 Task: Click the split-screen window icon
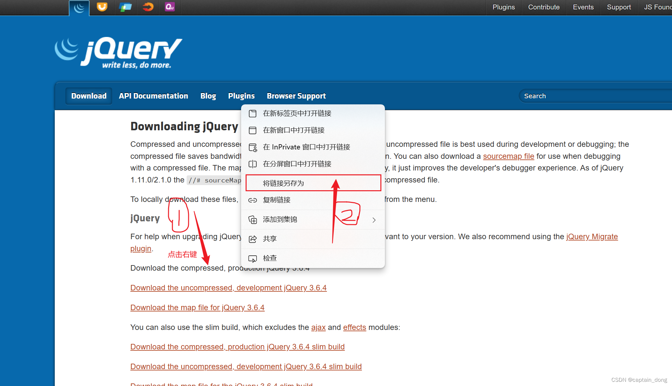tap(253, 164)
